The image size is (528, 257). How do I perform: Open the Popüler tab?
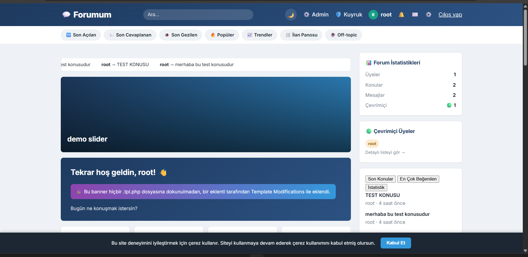222,35
